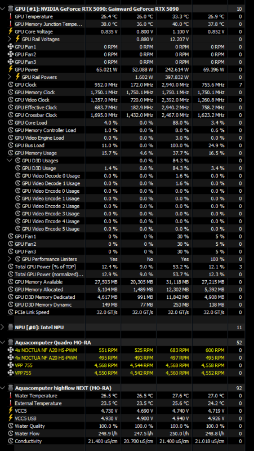Click the fan icon beside GPU Fan2 RPM row
This screenshot has width=254, height=451.
click(x=11, y=54)
